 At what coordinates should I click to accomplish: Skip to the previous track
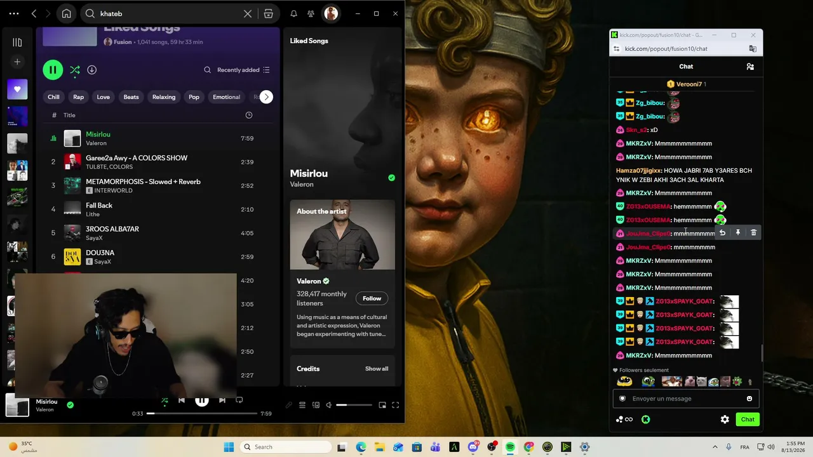pos(182,401)
